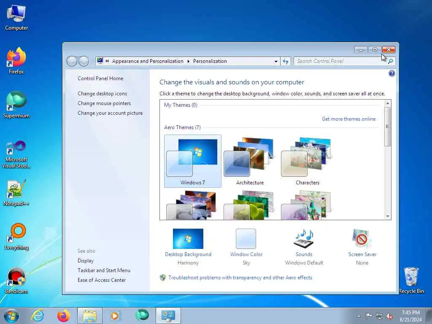Launch Internet Explorer from the taskbar

[38, 316]
